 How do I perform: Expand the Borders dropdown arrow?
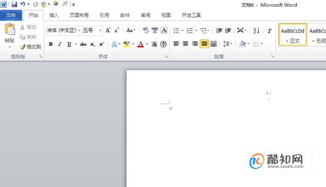pyautogui.click(x=261, y=44)
